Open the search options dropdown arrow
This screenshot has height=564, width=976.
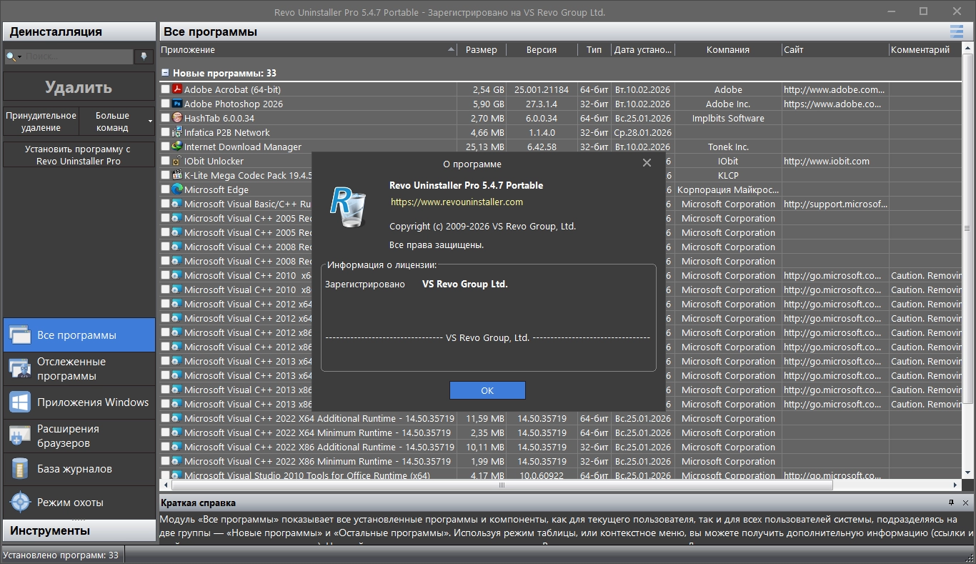(x=20, y=56)
